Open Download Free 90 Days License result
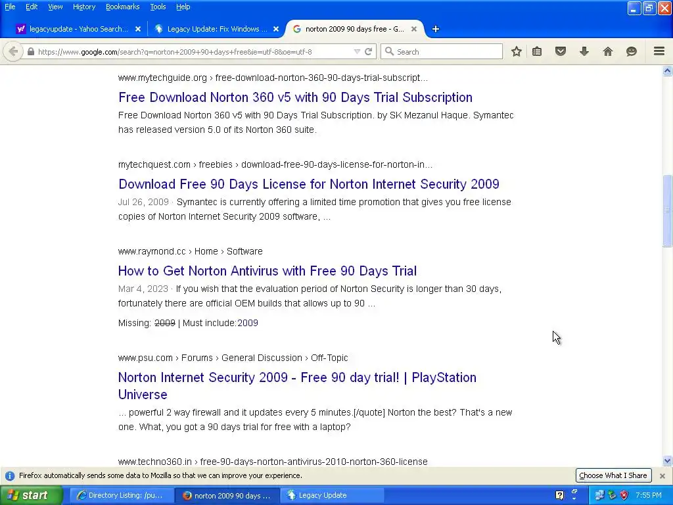Screen dimensions: 673x505 click(x=309, y=184)
